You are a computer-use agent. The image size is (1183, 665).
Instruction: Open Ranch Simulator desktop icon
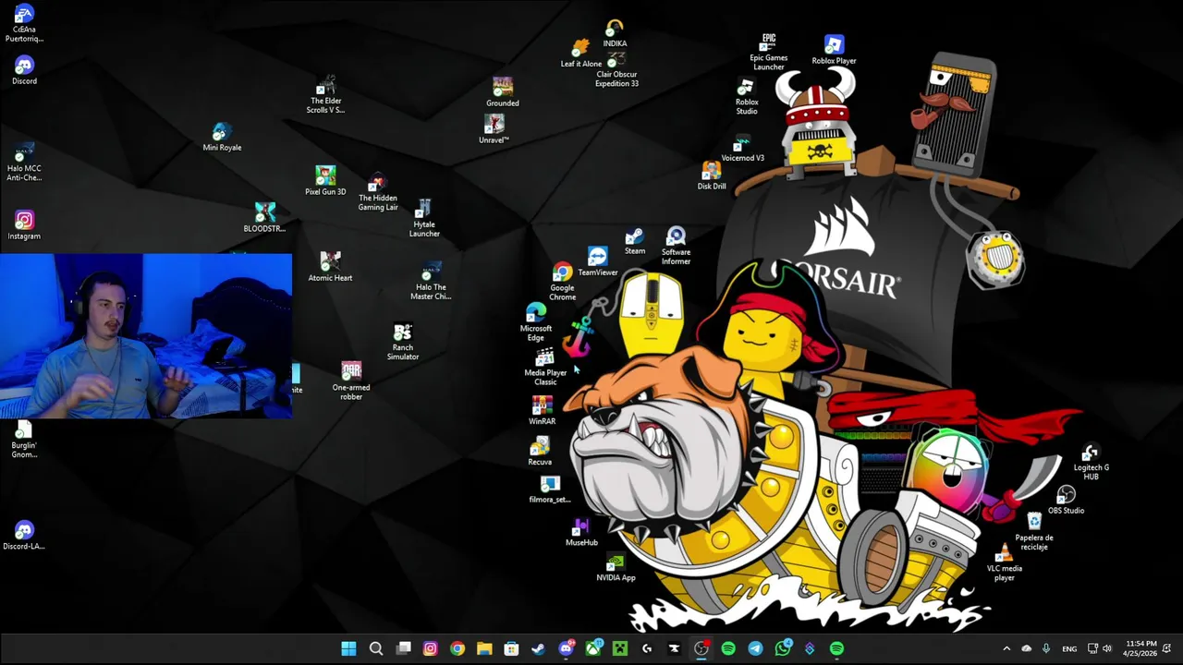(402, 342)
